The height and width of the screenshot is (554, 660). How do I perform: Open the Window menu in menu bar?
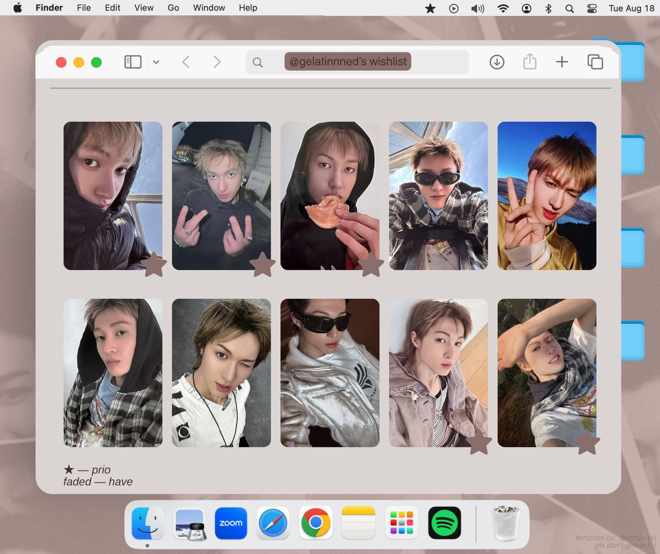(x=209, y=8)
